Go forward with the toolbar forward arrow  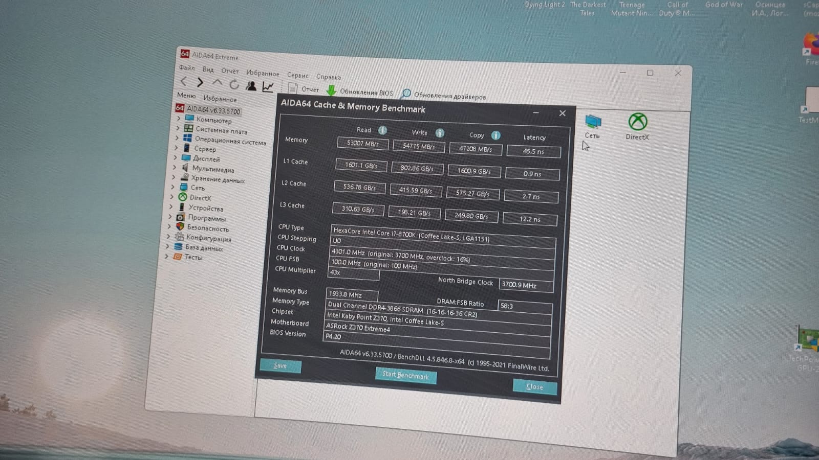click(x=200, y=82)
